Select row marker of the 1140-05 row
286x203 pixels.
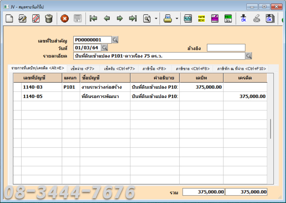[17, 96]
